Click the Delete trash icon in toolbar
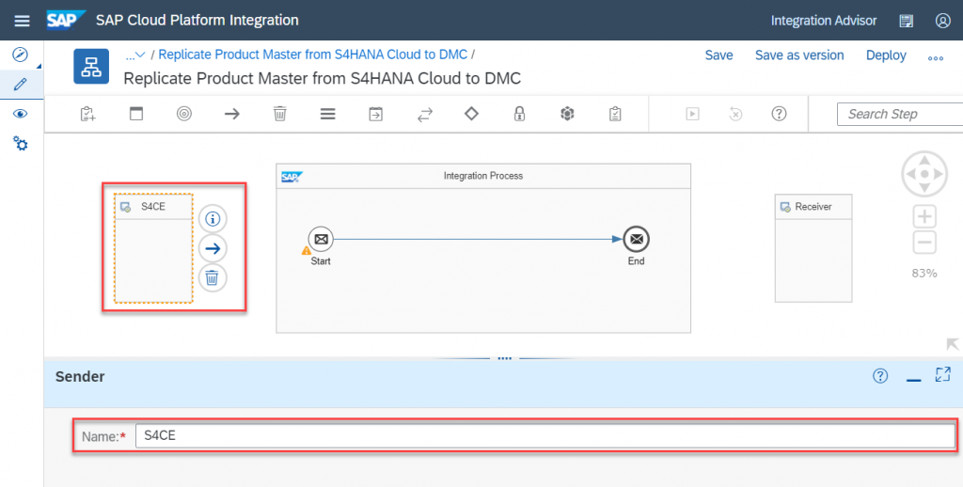The width and height of the screenshot is (963, 487). tap(280, 114)
